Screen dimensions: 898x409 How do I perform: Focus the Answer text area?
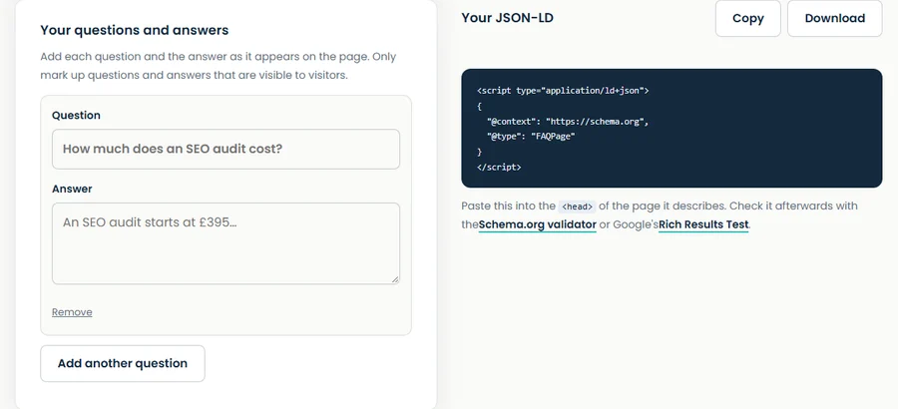tap(225, 243)
